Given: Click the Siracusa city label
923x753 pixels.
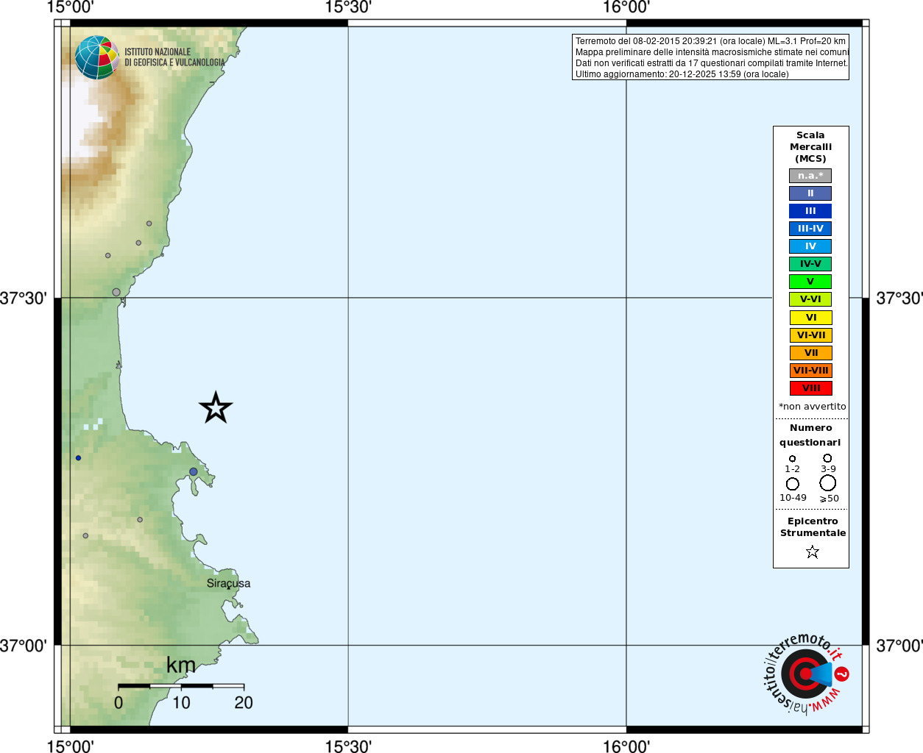Looking at the screenshot, I should point(228,584).
